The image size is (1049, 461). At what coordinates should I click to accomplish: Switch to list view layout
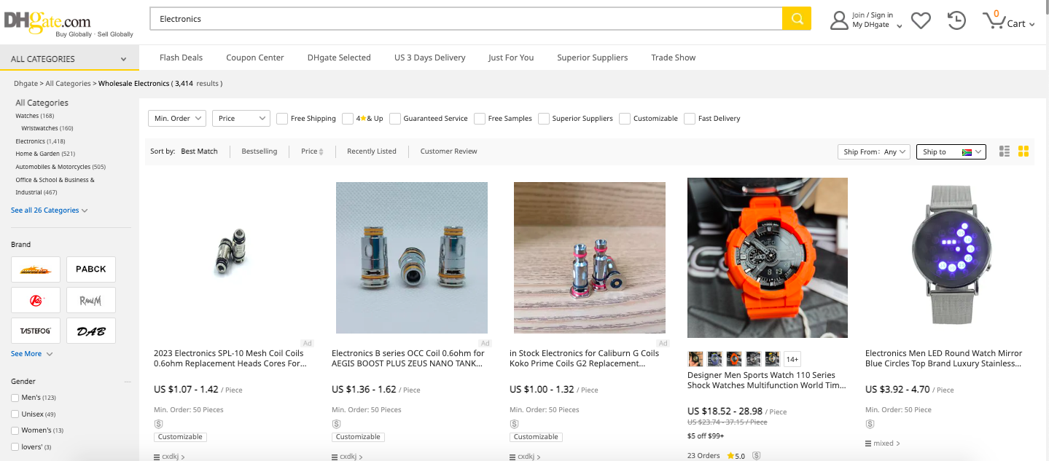pos(1004,151)
